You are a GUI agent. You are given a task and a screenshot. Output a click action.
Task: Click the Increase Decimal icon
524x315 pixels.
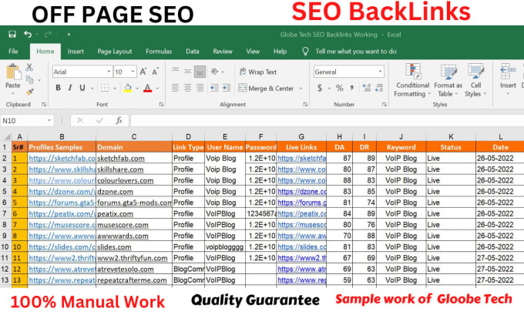[x=367, y=88]
